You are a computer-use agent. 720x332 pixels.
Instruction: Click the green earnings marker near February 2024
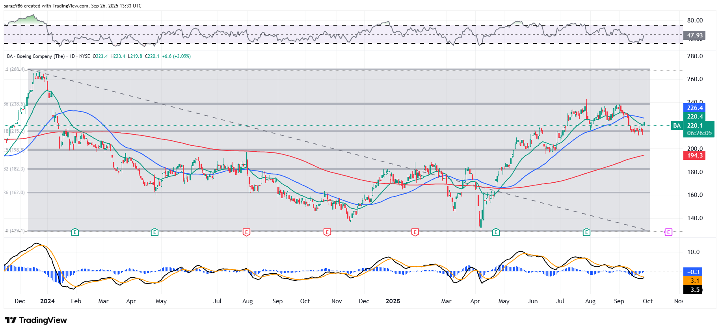pos(75,232)
